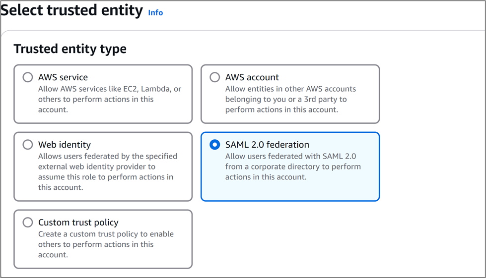Click the 'AWS account' card title

coord(252,77)
